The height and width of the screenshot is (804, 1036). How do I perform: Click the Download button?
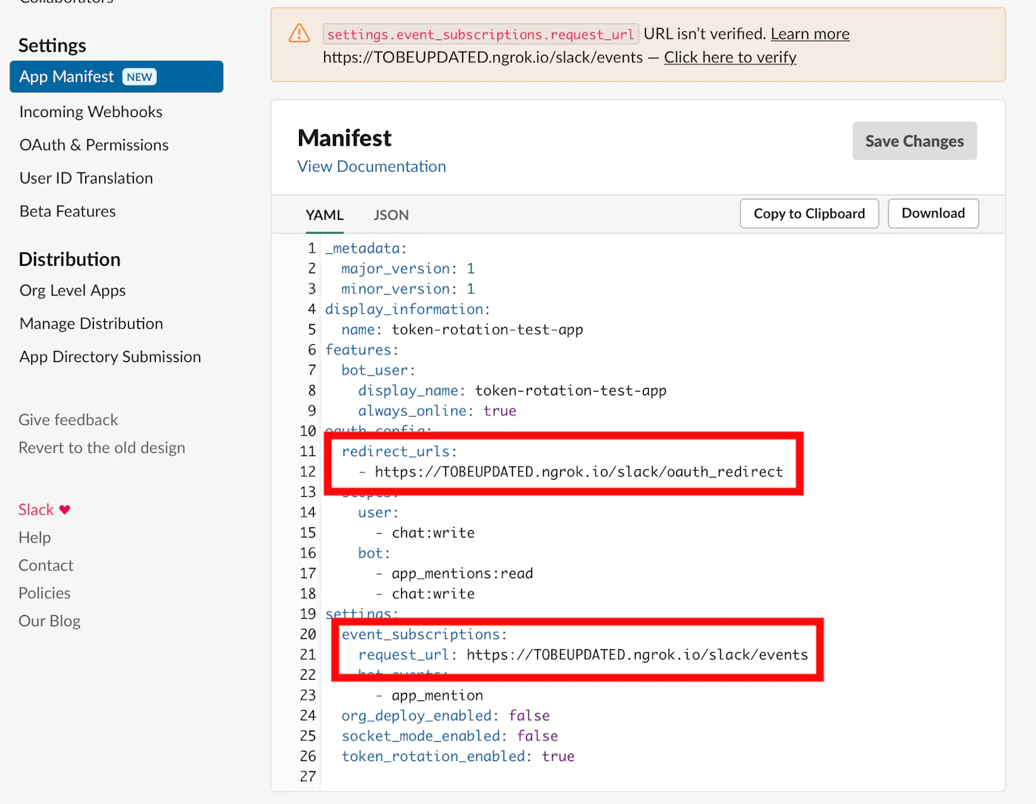[x=933, y=213]
